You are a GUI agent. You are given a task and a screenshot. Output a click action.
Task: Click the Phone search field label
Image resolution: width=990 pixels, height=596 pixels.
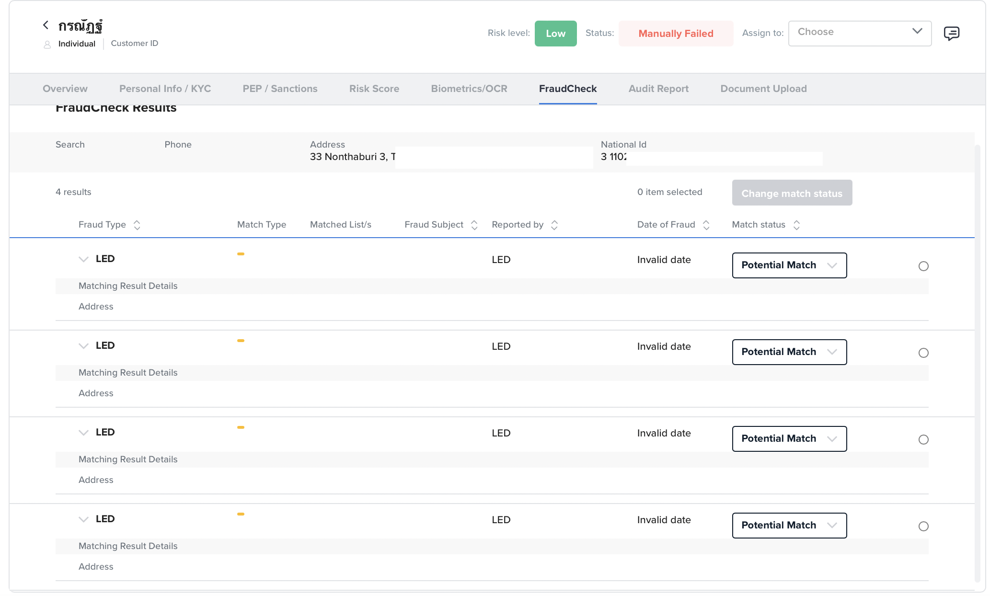(x=178, y=145)
